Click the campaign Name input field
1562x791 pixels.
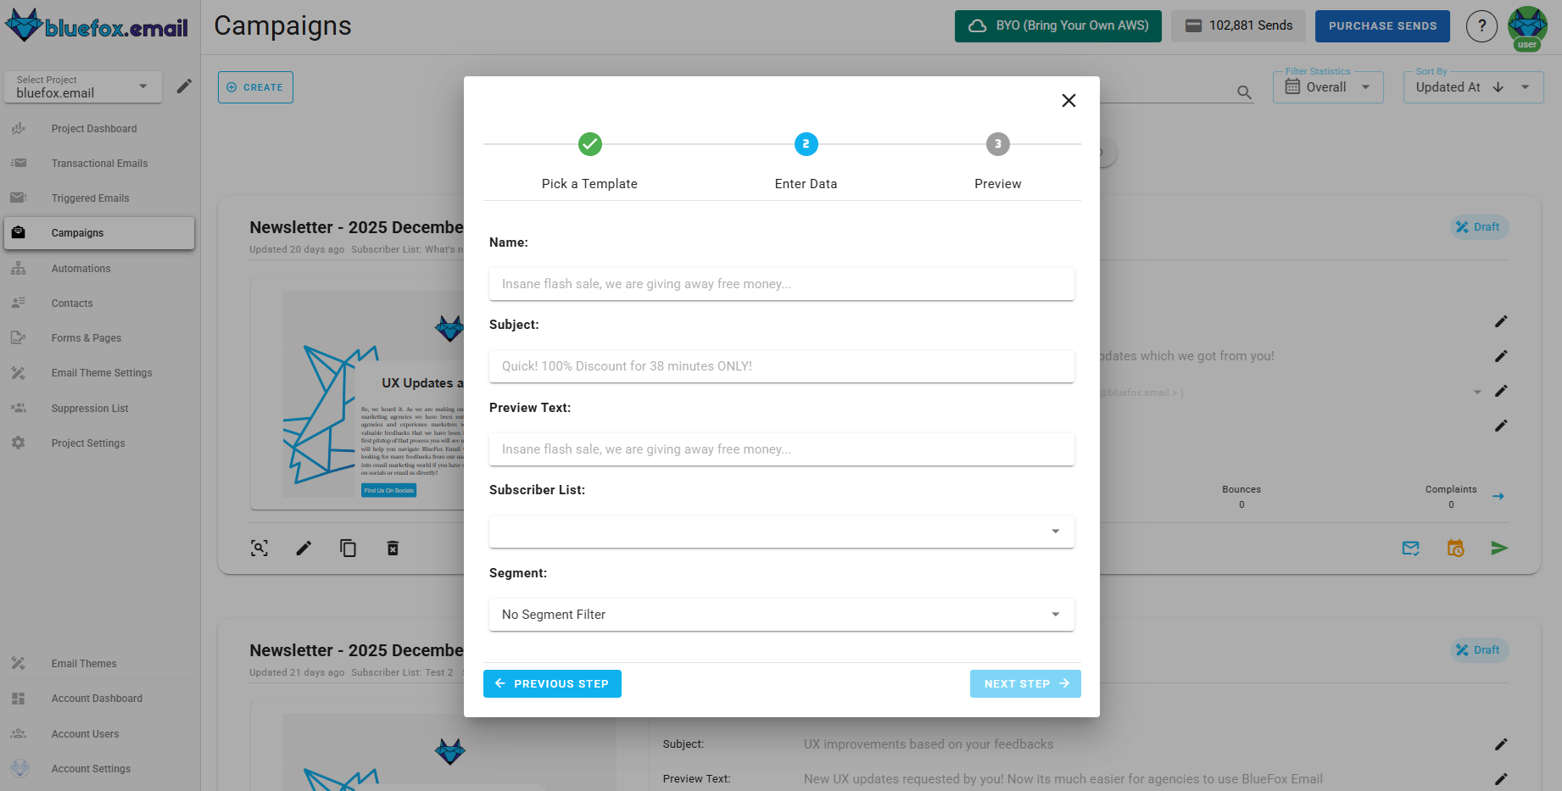coord(781,284)
